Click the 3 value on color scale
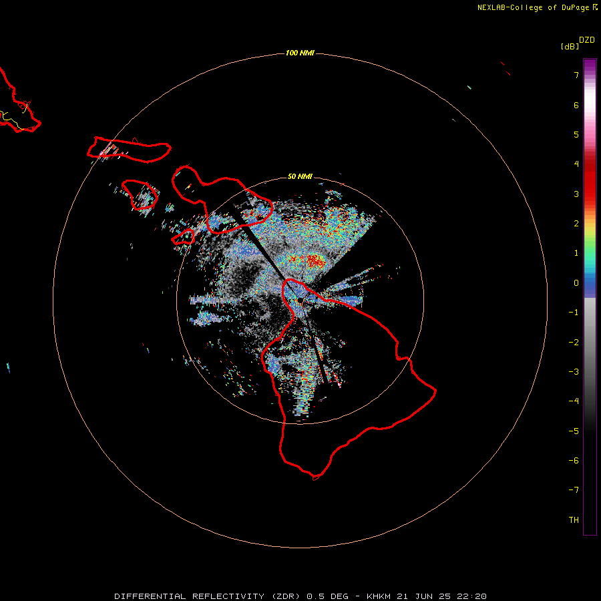This screenshot has width=601, height=601. (576, 194)
